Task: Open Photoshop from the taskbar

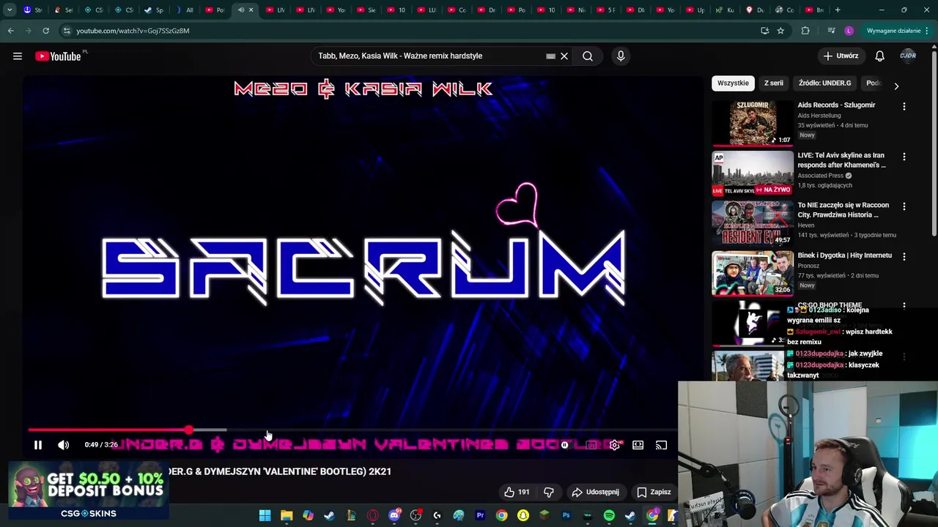Action: 566,516
